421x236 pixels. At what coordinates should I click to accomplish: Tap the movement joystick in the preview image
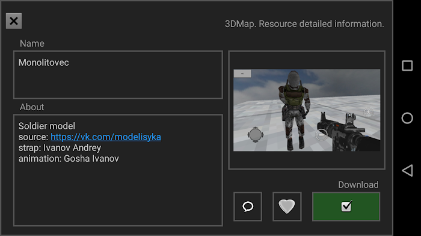pyautogui.click(x=255, y=134)
